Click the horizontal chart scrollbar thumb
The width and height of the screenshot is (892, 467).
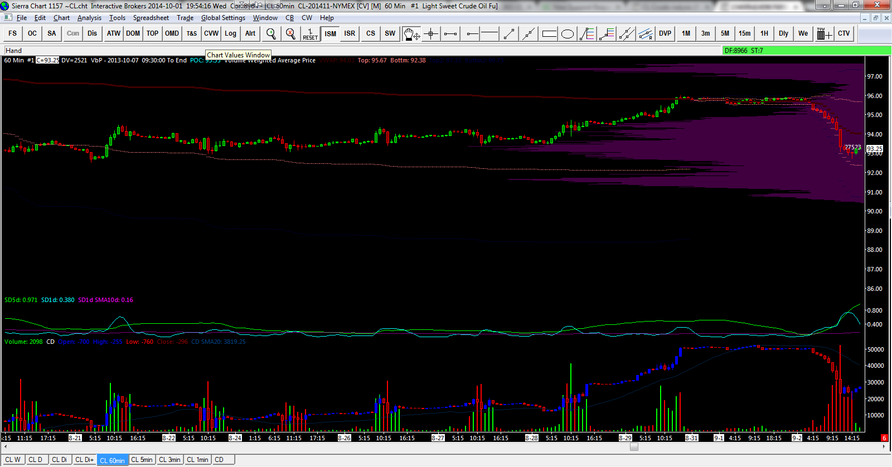tap(634, 447)
